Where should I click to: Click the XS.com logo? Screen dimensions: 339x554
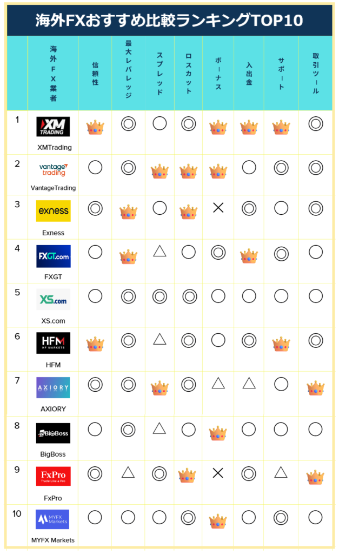tap(53, 300)
